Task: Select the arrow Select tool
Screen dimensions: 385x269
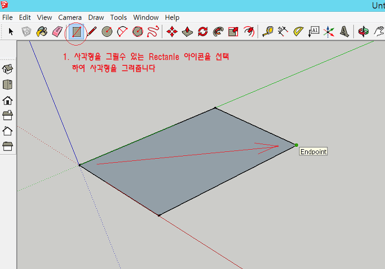Action: click(x=11, y=32)
